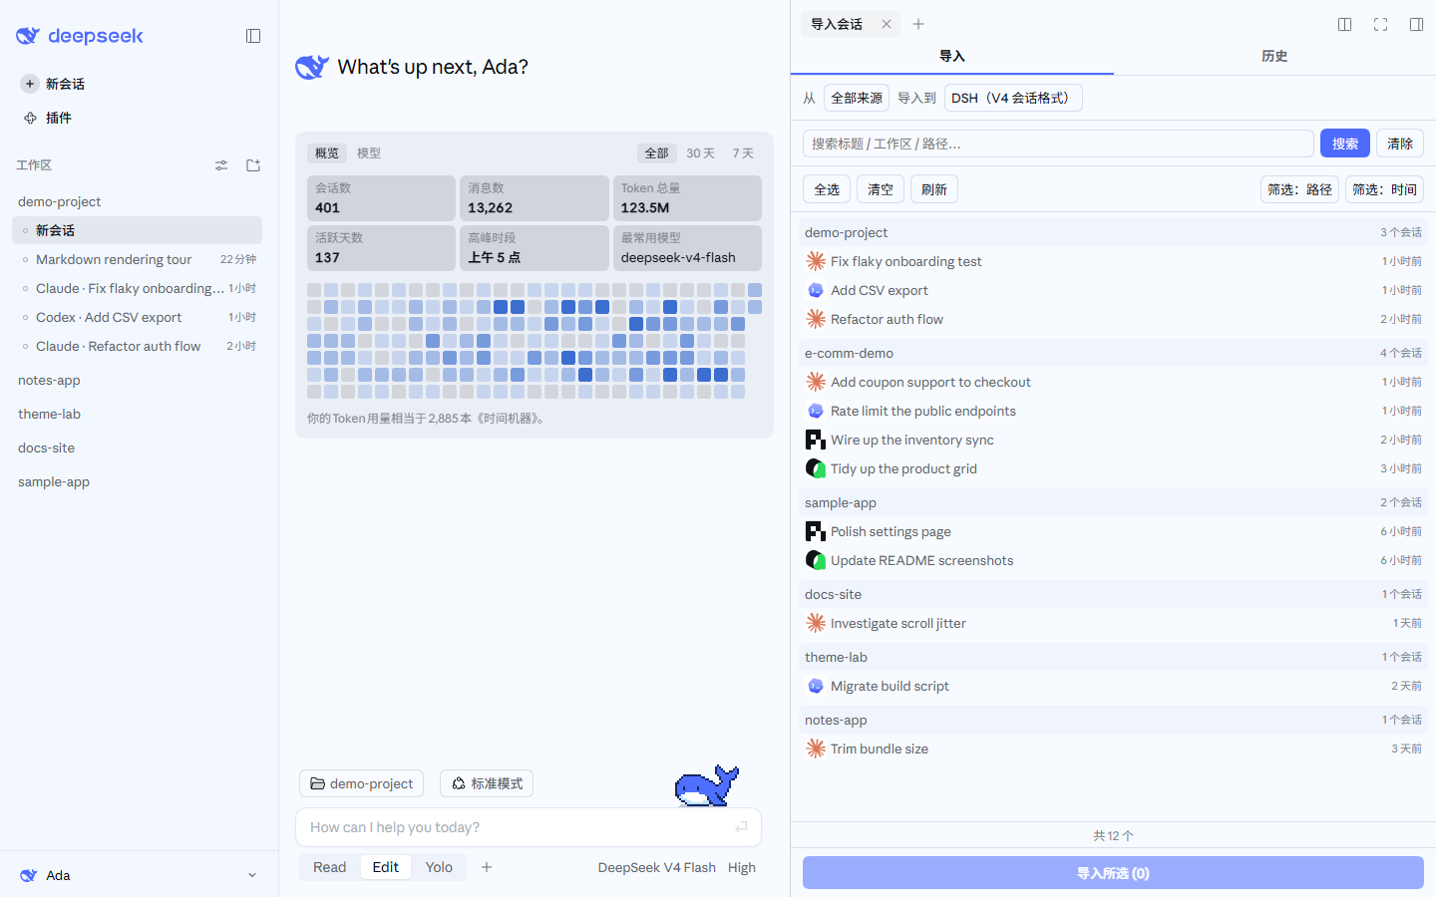Screen dimensions: 1436x897
Task: Select the 概览 stats tab
Action: [x=327, y=153]
